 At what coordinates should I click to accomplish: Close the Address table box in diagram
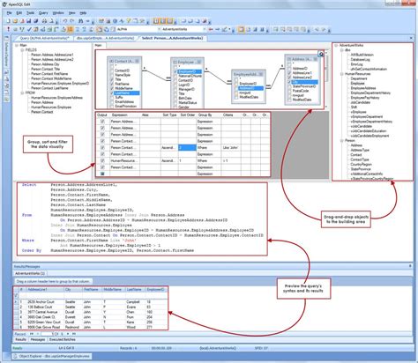pyautogui.click(x=315, y=59)
